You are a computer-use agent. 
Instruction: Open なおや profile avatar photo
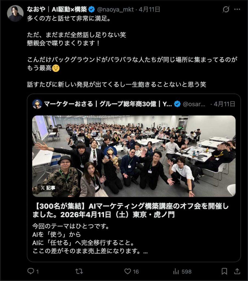pos(15,13)
